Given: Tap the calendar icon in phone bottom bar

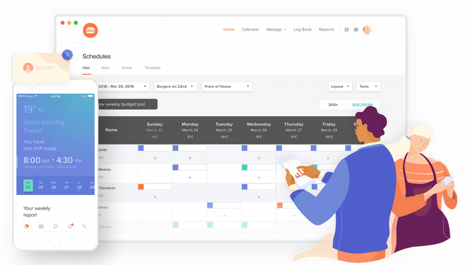Looking at the screenshot, I should click(x=41, y=226).
